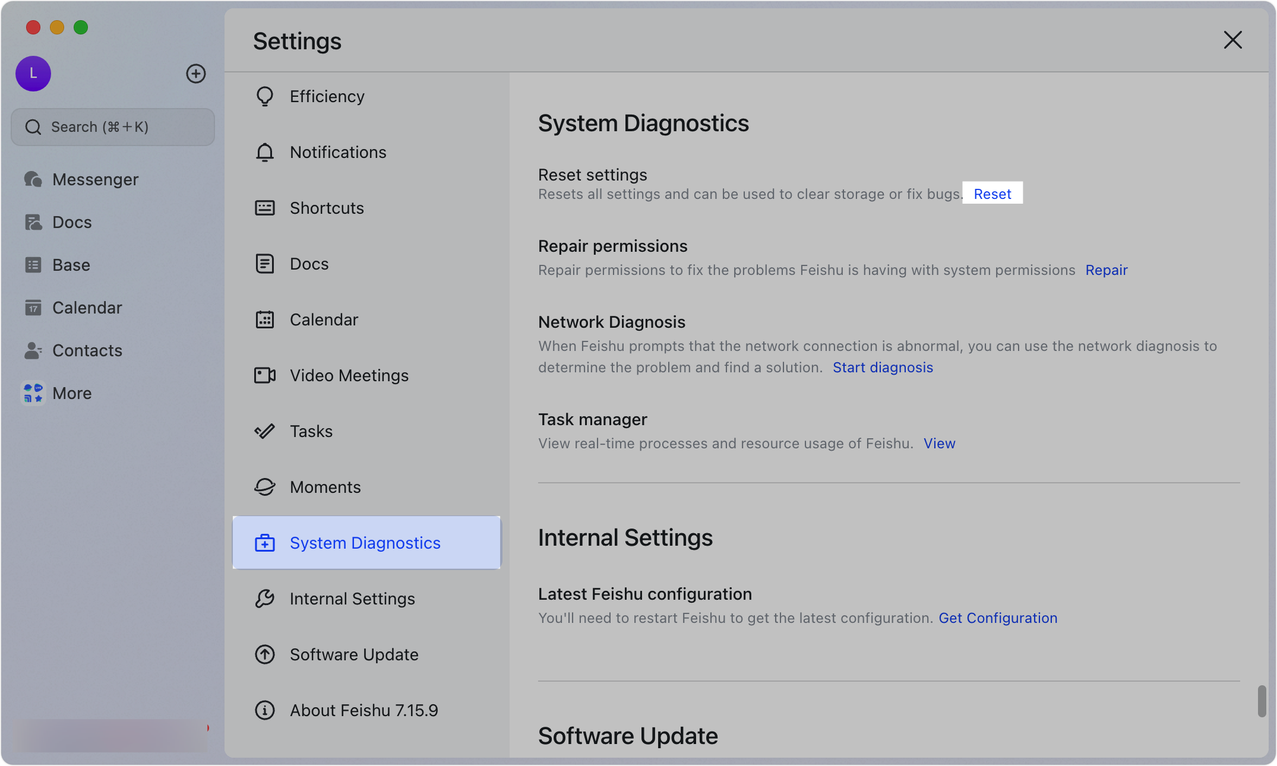The height and width of the screenshot is (766, 1277).
Task: Click the Contacts person icon
Action: (x=33, y=350)
